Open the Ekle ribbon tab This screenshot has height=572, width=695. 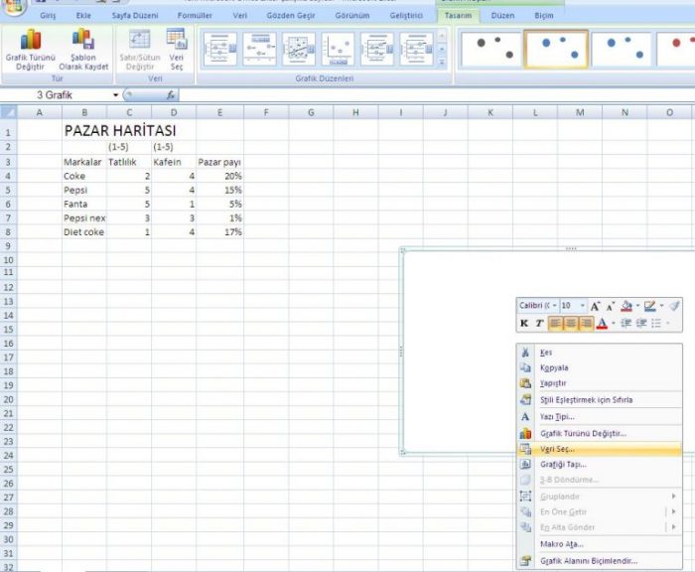point(83,16)
